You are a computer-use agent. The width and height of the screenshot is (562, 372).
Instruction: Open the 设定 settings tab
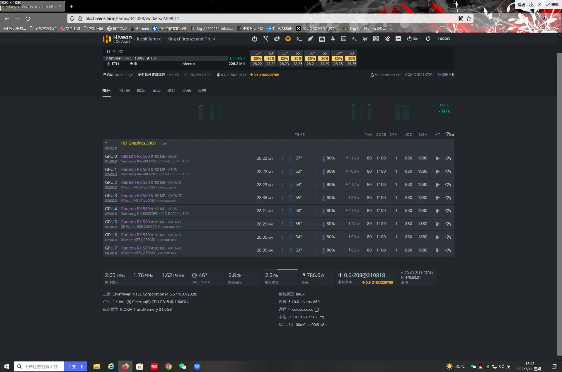point(202,91)
